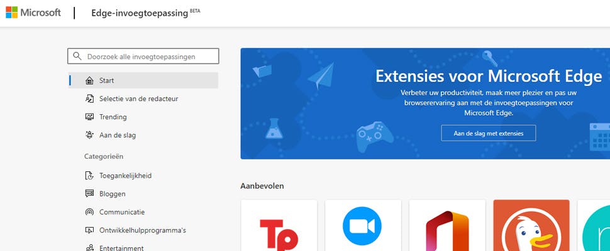Screen dimensions: 610x251
Task: Open the Zoom extension card
Action: 363,225
